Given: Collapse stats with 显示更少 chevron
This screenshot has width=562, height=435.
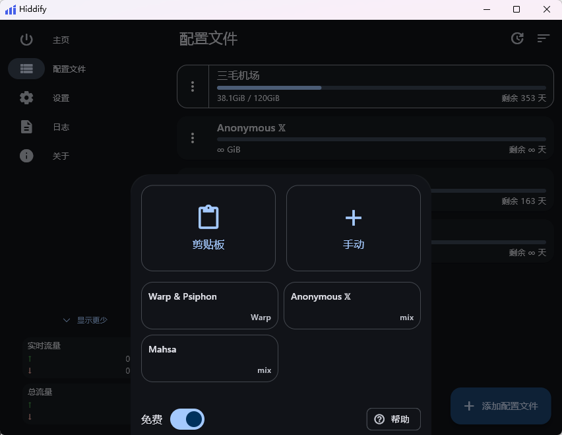Looking at the screenshot, I should [x=67, y=320].
